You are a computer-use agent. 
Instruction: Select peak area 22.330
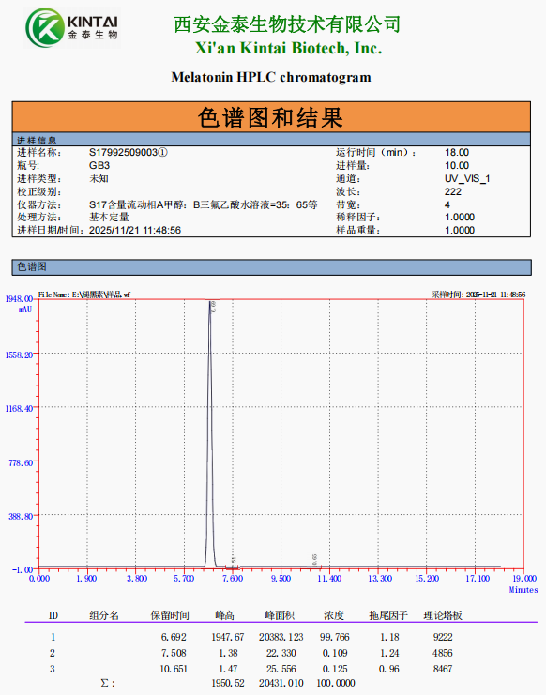[281, 654]
